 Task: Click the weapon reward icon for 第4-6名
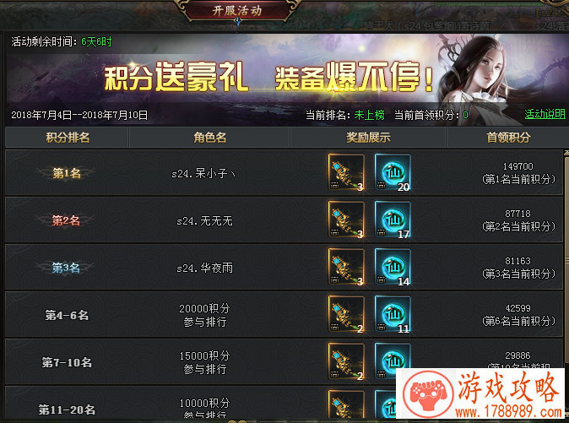pos(346,314)
